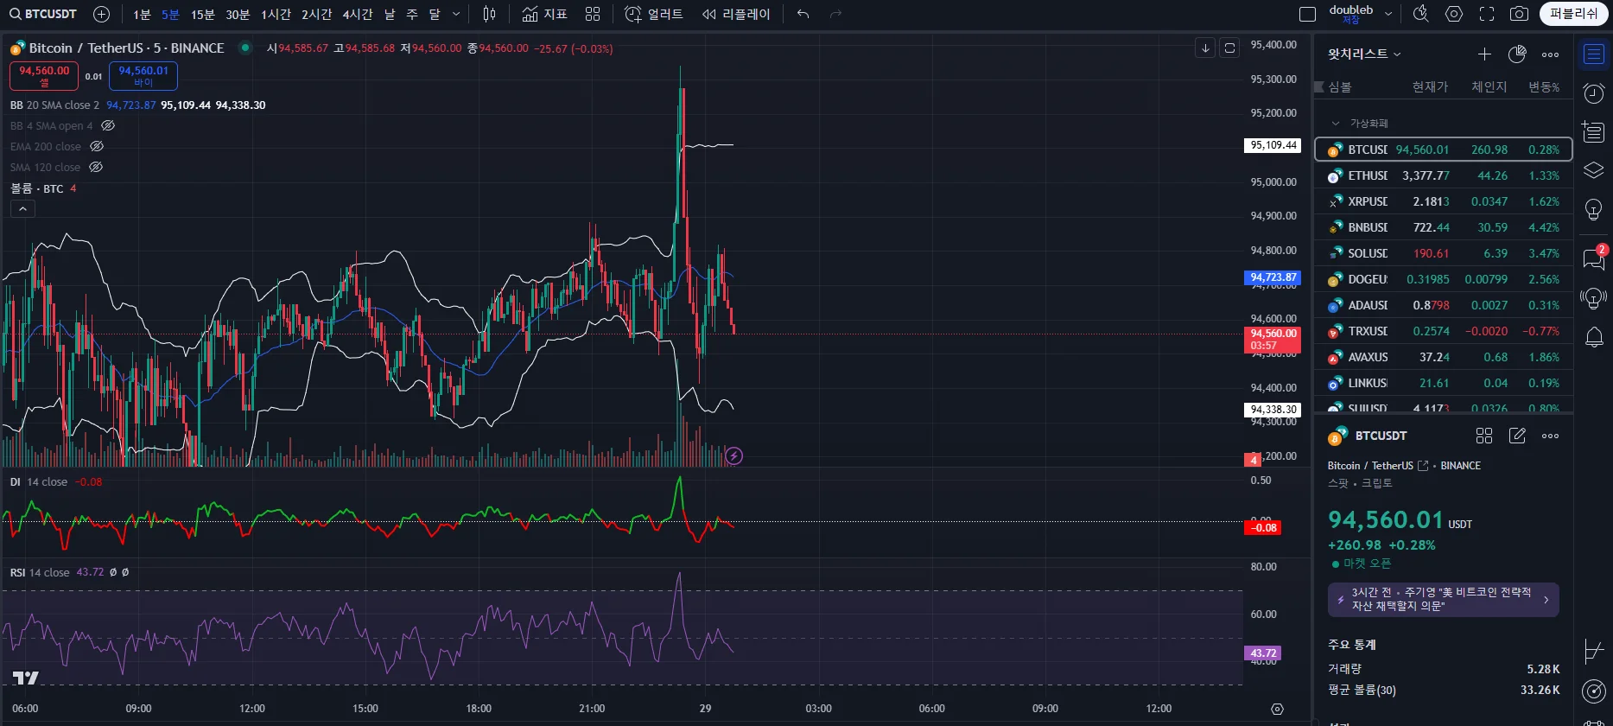The height and width of the screenshot is (726, 1613).
Task: Enter fullscreen mode
Action: click(1487, 14)
